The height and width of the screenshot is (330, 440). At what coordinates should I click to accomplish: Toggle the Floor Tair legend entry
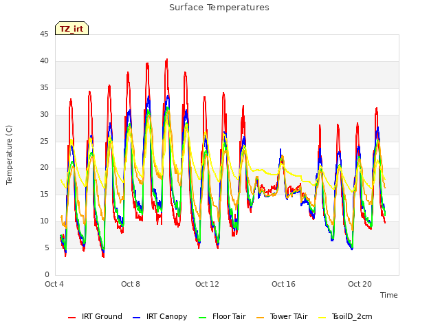222,316
